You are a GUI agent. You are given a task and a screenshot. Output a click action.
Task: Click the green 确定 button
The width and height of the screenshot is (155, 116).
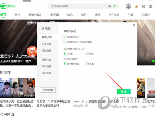coord(124,92)
